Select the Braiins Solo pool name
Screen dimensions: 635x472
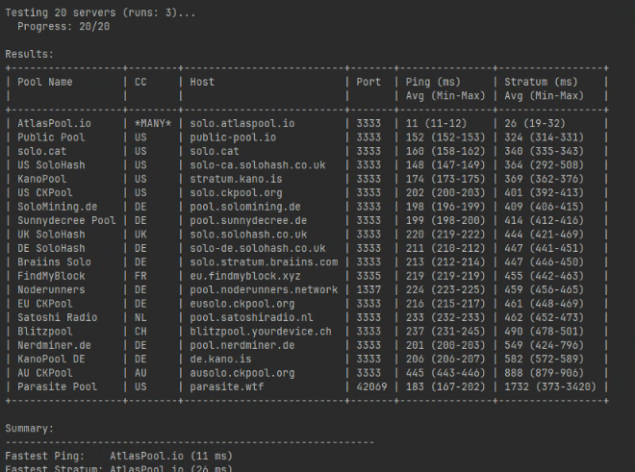click(x=54, y=261)
